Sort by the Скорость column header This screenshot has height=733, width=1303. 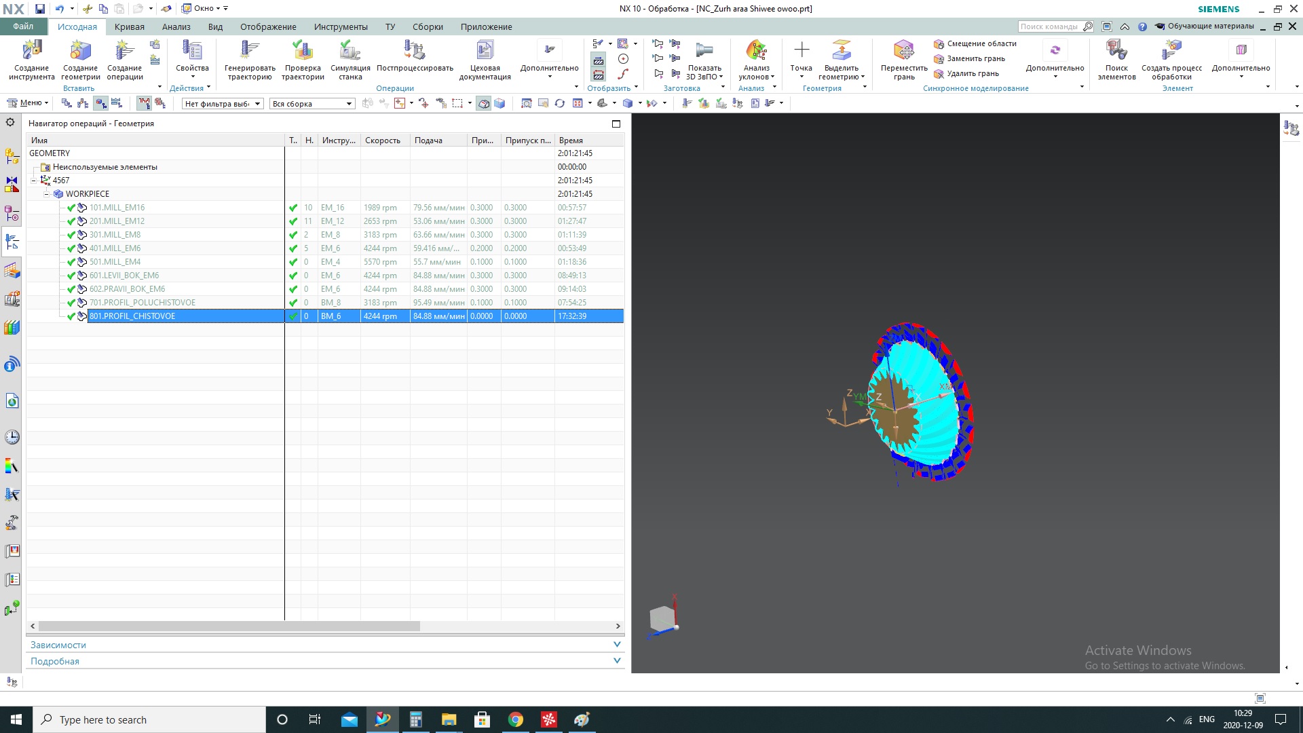[385, 140]
